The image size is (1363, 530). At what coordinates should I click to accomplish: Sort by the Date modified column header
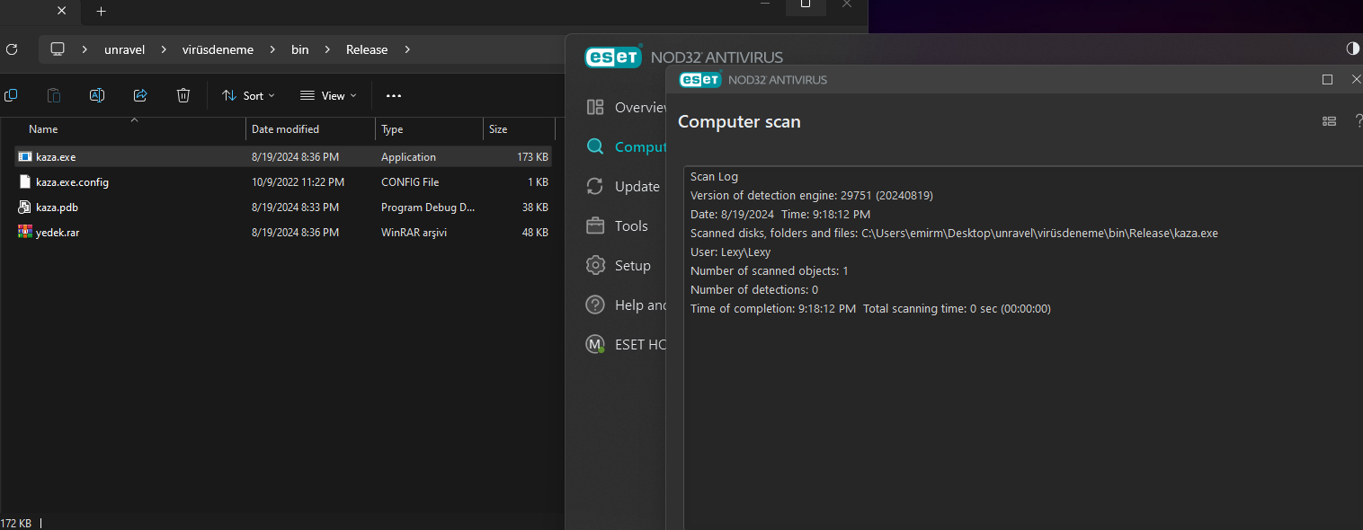[285, 129]
